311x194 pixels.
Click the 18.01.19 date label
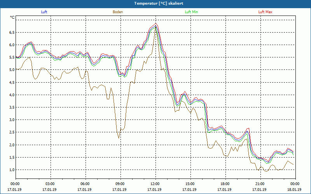tap(294, 189)
